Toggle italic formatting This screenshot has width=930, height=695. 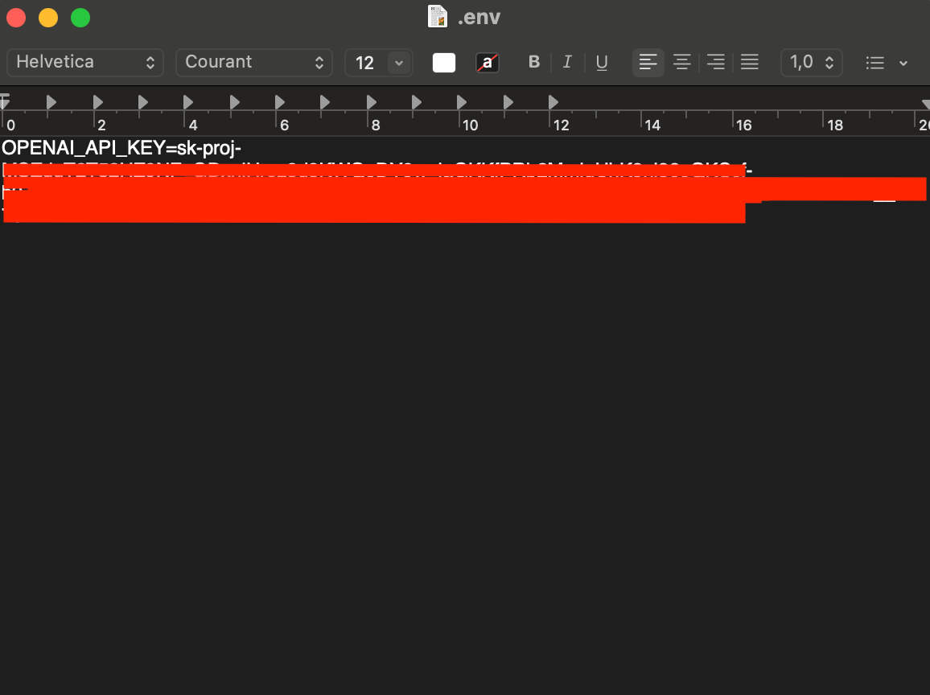pos(568,62)
